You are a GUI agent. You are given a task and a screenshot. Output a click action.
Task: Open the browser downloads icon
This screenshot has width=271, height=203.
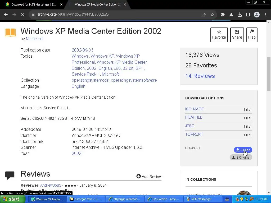pyautogui.click(x=240, y=15)
